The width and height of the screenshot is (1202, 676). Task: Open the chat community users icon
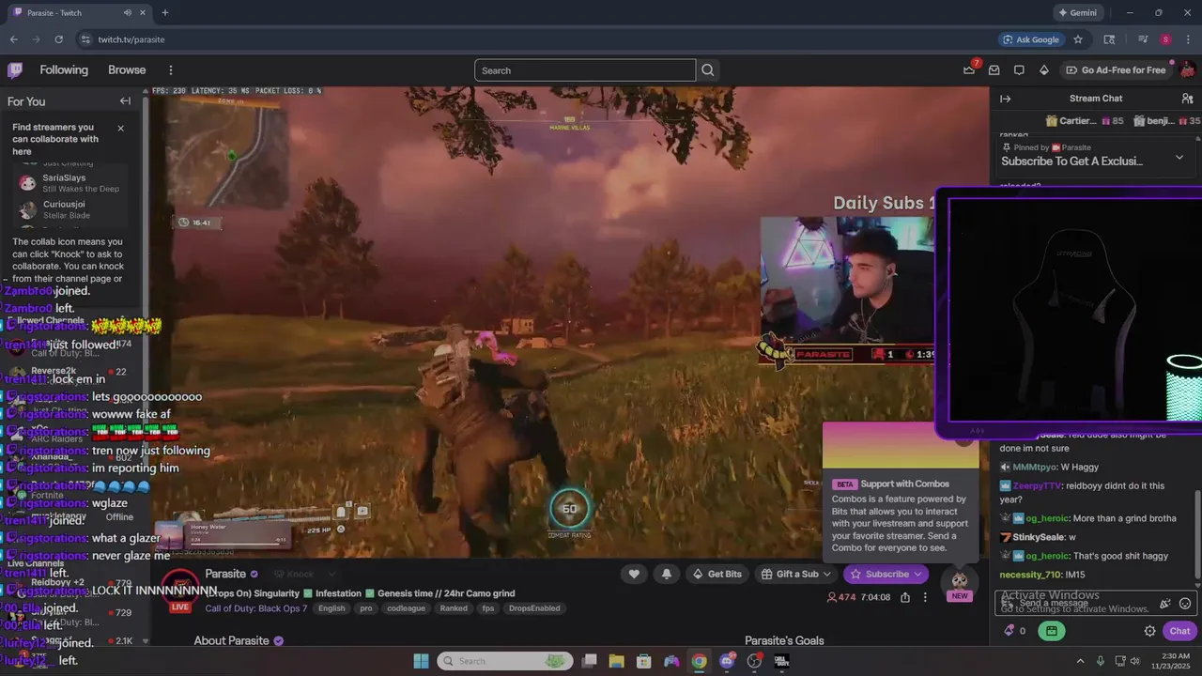coord(1187,99)
